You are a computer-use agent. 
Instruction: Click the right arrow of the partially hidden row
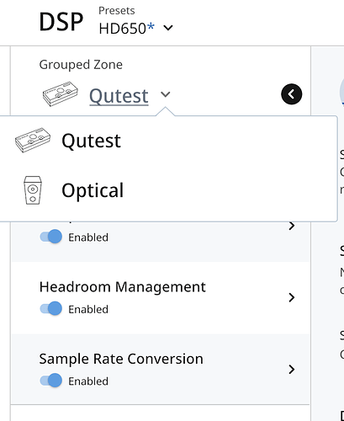tap(292, 226)
